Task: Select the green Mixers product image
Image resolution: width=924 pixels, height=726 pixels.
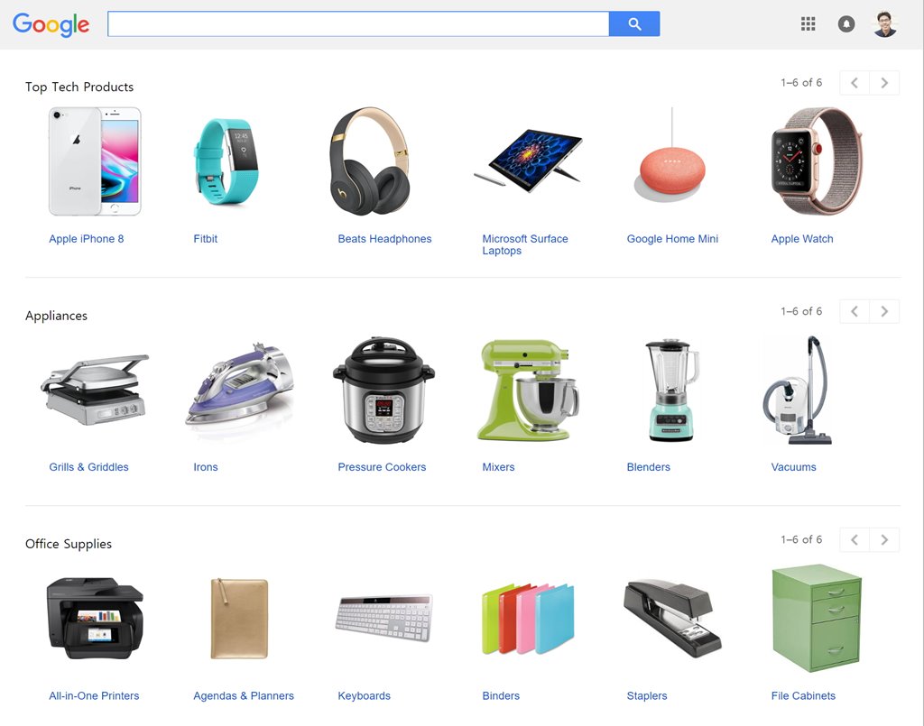Action: [x=527, y=390]
